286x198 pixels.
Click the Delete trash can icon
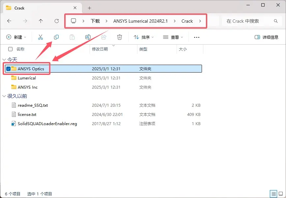point(120,37)
